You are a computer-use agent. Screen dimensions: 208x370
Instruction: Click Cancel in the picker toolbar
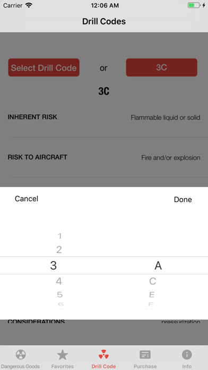point(27,199)
